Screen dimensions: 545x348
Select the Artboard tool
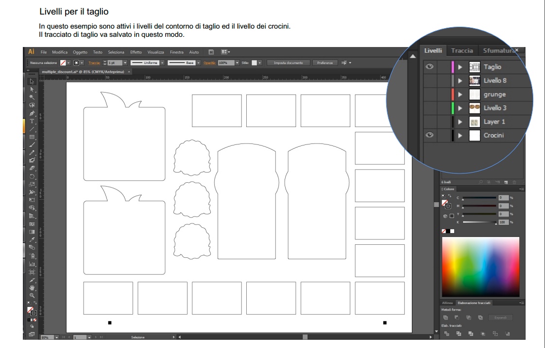click(x=32, y=272)
